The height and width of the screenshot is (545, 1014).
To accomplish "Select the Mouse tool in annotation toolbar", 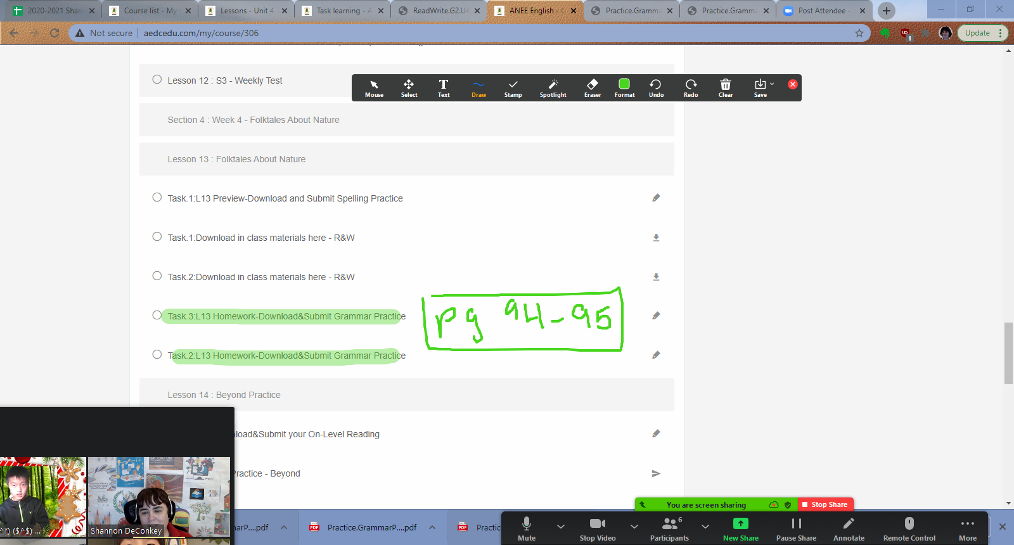I will pos(374,88).
